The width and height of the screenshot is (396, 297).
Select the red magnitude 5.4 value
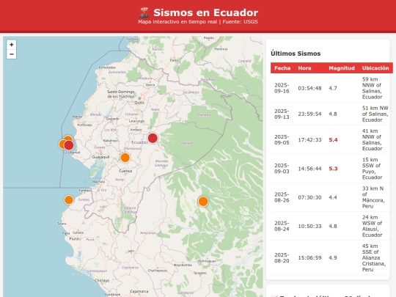point(333,139)
